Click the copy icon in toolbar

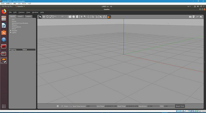pyautogui.click(x=93, y=17)
